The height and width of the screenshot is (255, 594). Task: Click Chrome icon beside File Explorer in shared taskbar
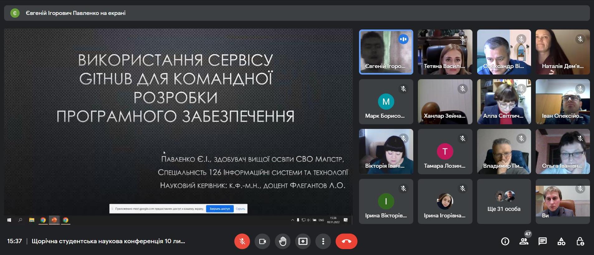pos(43,220)
